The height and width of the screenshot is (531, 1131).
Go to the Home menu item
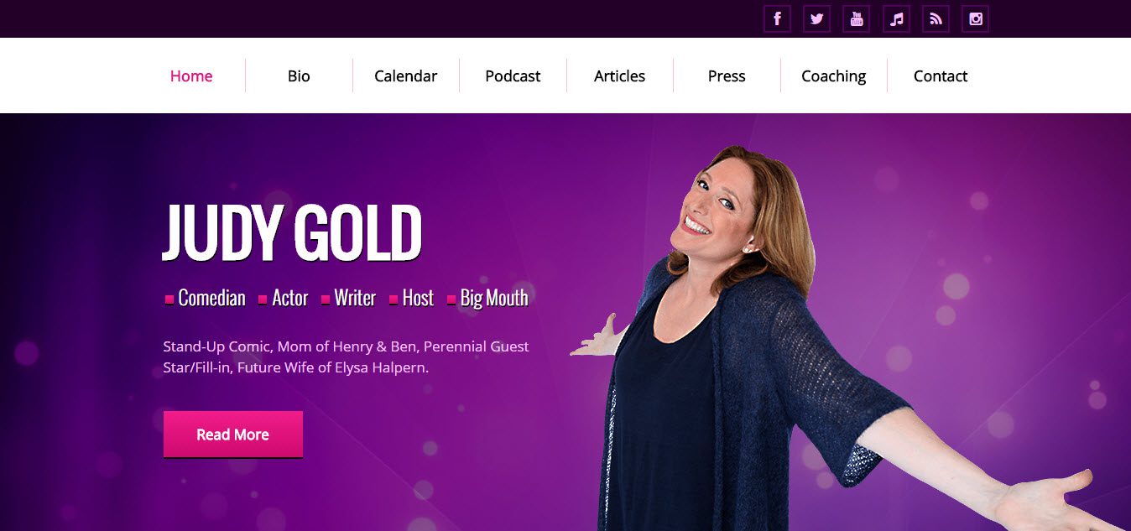(x=191, y=75)
